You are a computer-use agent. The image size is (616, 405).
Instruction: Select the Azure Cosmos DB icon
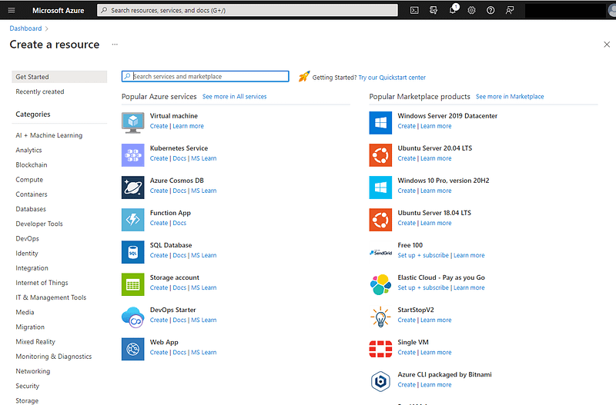tap(132, 188)
